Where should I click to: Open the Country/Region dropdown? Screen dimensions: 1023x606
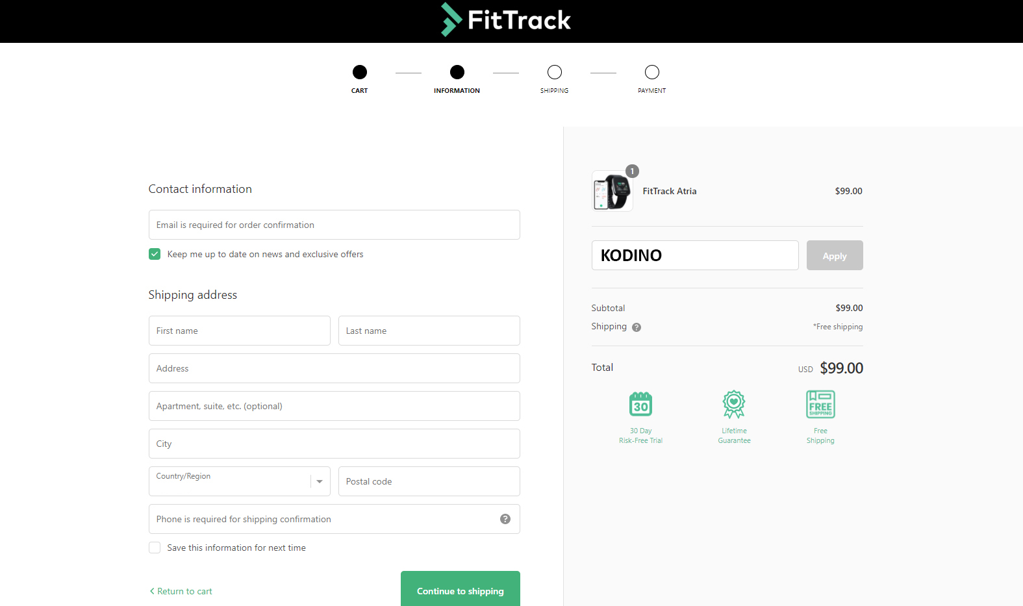coord(240,481)
